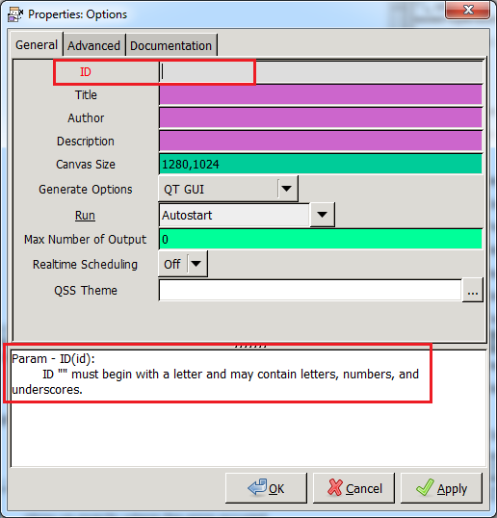
Task: Open the QSS Theme file browser button
Action: coord(473,291)
